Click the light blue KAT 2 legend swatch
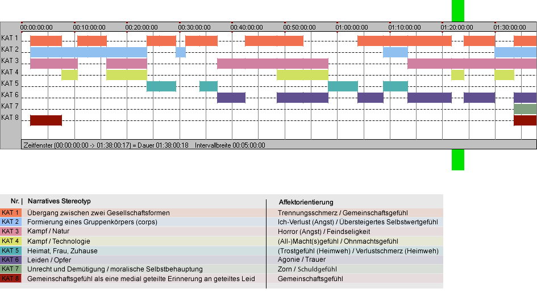Image resolution: width=537 pixels, height=301 pixels. click(x=11, y=222)
